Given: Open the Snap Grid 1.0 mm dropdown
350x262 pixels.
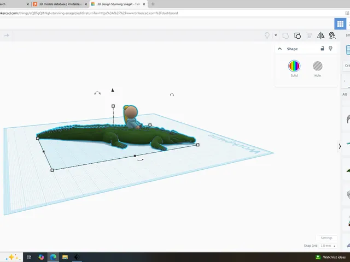Looking at the screenshot, I should [x=328, y=246].
